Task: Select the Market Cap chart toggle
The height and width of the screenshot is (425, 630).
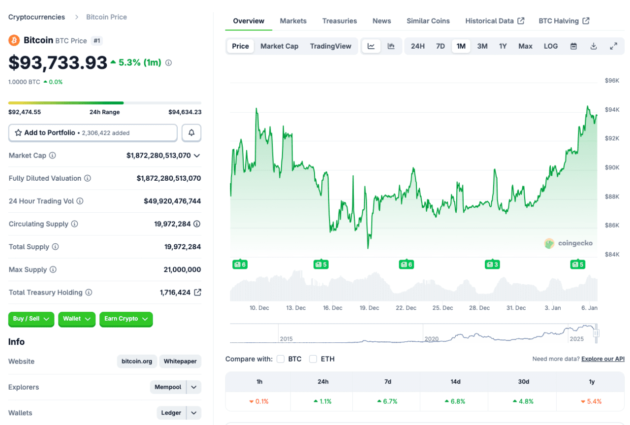Action: (279, 46)
